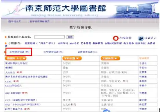The image size is (160, 112).
Task: Open 图书馆主页 in the navigation bar
Action: pyautogui.click(x=14, y=21)
